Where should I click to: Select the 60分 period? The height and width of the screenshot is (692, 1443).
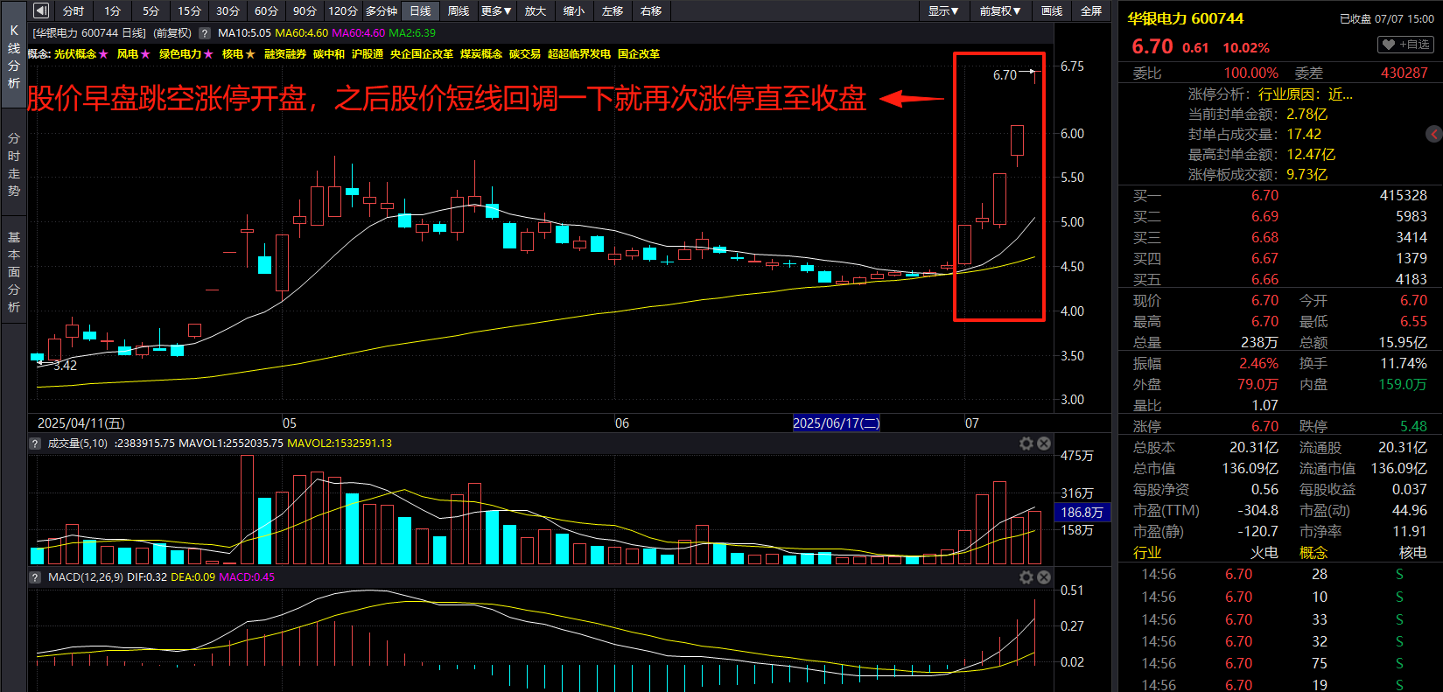(266, 10)
